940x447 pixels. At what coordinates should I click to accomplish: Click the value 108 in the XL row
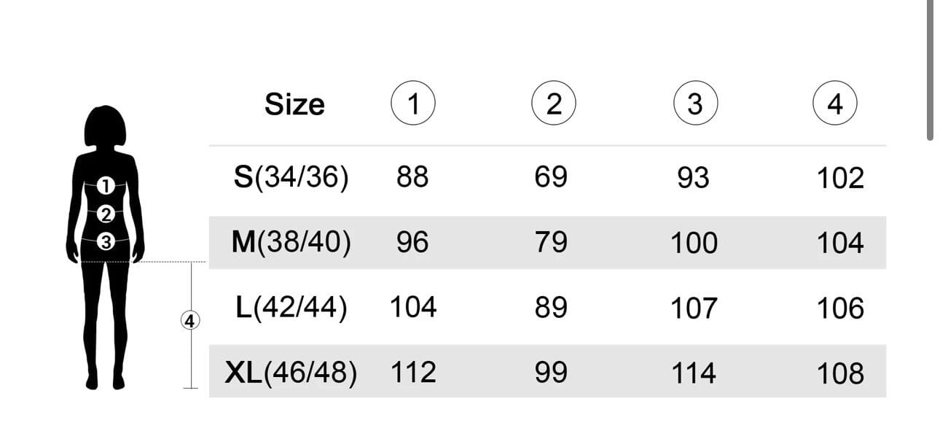point(840,373)
